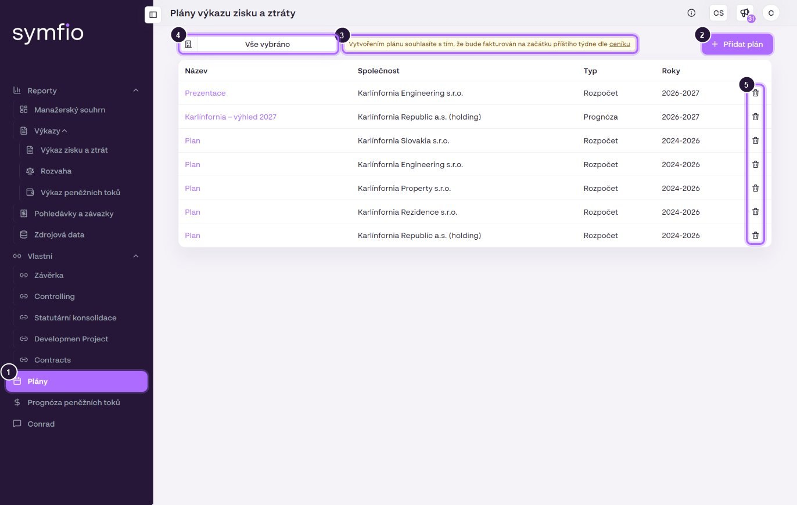Click the Společnost column header
This screenshot has height=505, width=797.
click(378, 71)
